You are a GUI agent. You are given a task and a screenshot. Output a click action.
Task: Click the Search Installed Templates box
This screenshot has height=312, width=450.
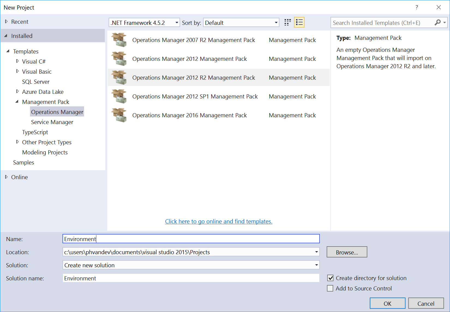[382, 23]
